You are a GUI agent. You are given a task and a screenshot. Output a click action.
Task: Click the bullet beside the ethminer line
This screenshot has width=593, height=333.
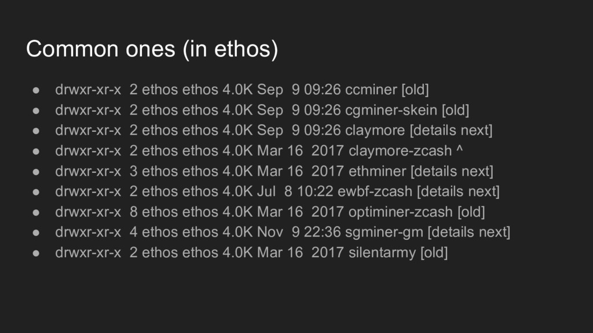pos(36,172)
